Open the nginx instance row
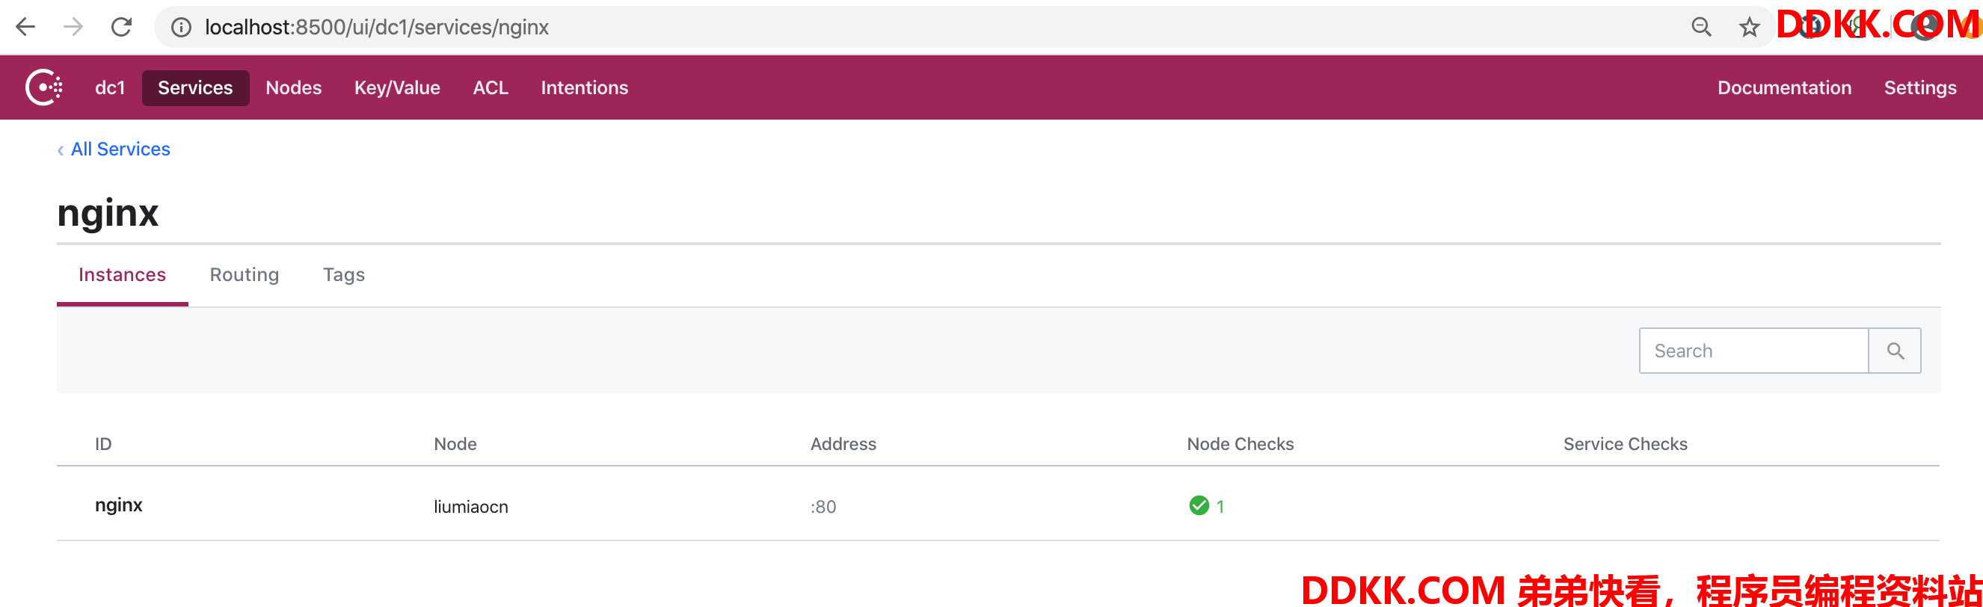This screenshot has width=1983, height=607. pos(119,505)
